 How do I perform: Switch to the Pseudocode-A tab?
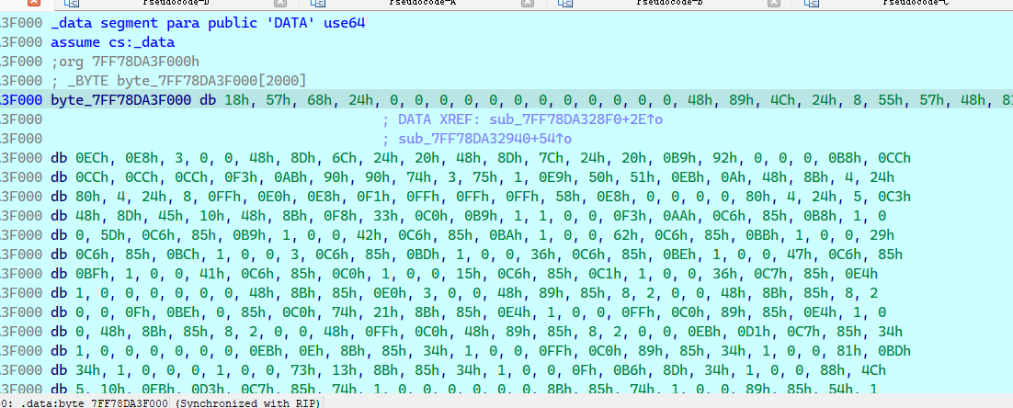424,4
